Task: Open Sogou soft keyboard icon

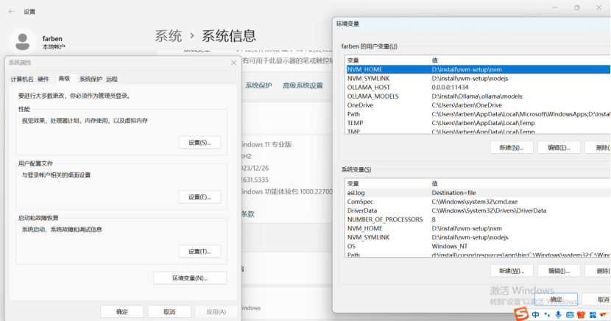Action: pyautogui.click(x=570, y=315)
